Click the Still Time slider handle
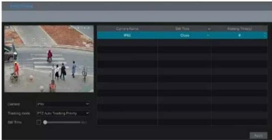Image resolution: width=272 pixels, height=140 pixels. coord(45,122)
